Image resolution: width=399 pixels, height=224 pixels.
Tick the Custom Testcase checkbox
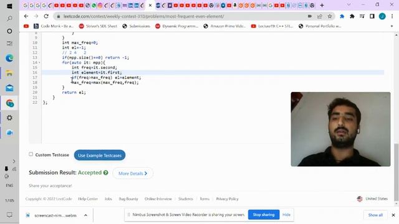[31, 154]
